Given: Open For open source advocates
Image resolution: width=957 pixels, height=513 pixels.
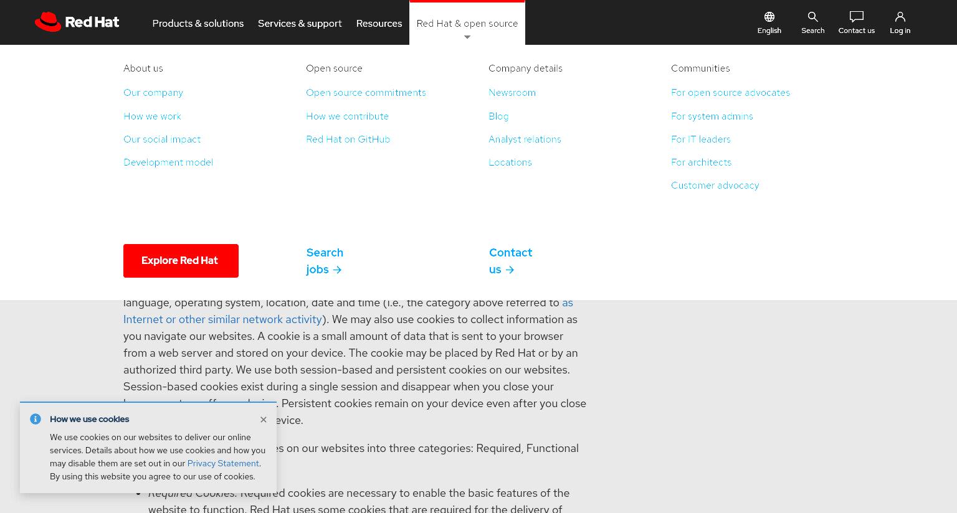Looking at the screenshot, I should point(730,93).
